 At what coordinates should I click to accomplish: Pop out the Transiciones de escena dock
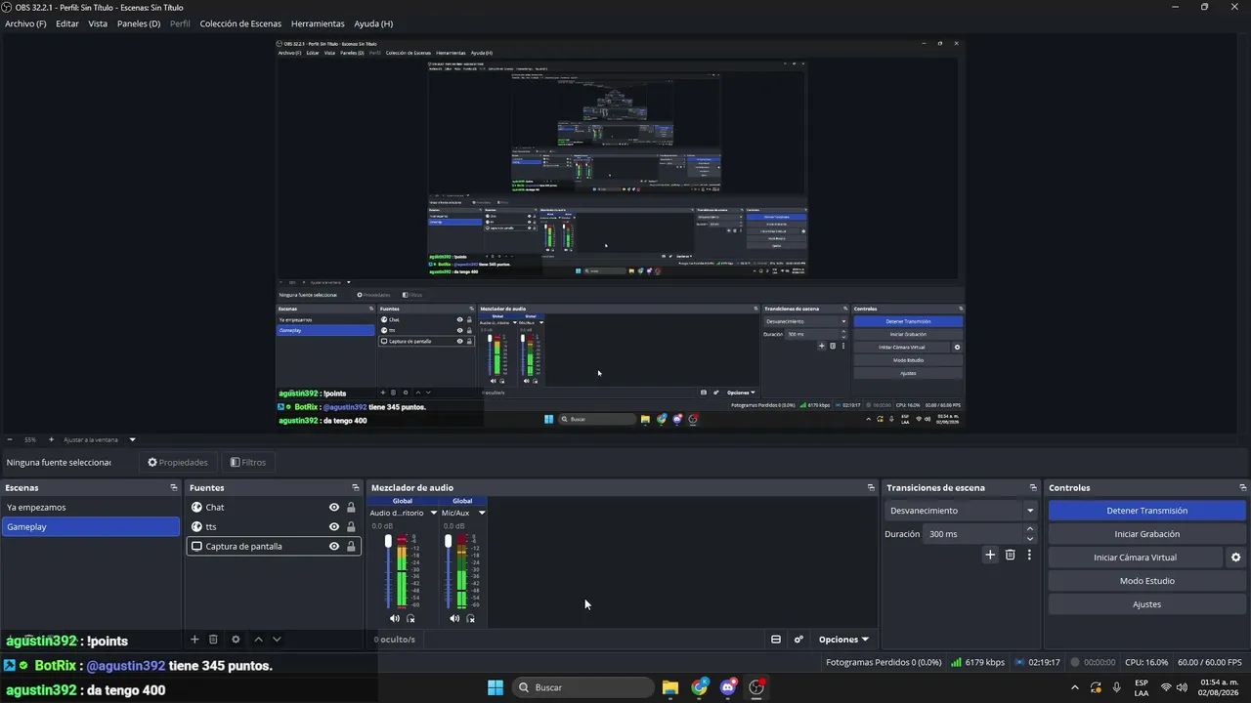click(1033, 487)
